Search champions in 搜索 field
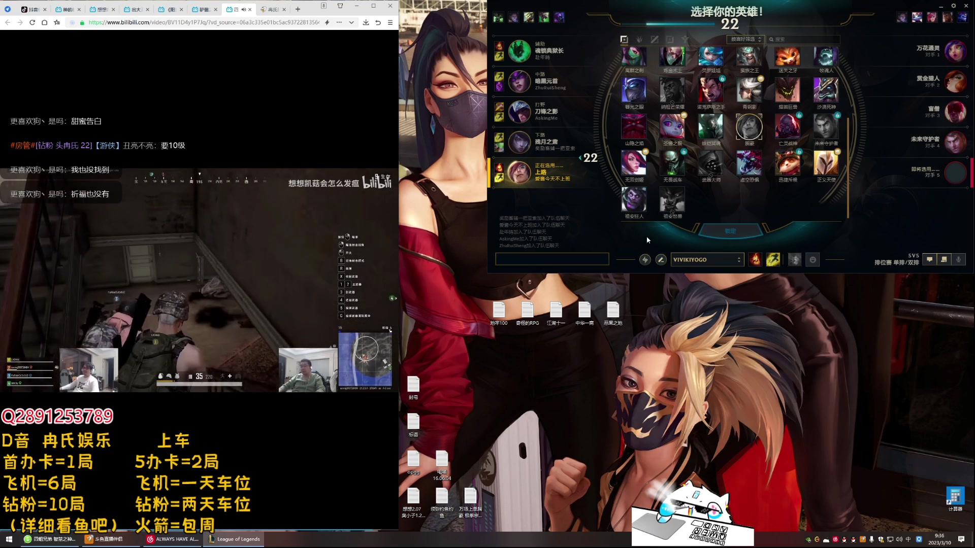The width and height of the screenshot is (975, 548). [803, 39]
